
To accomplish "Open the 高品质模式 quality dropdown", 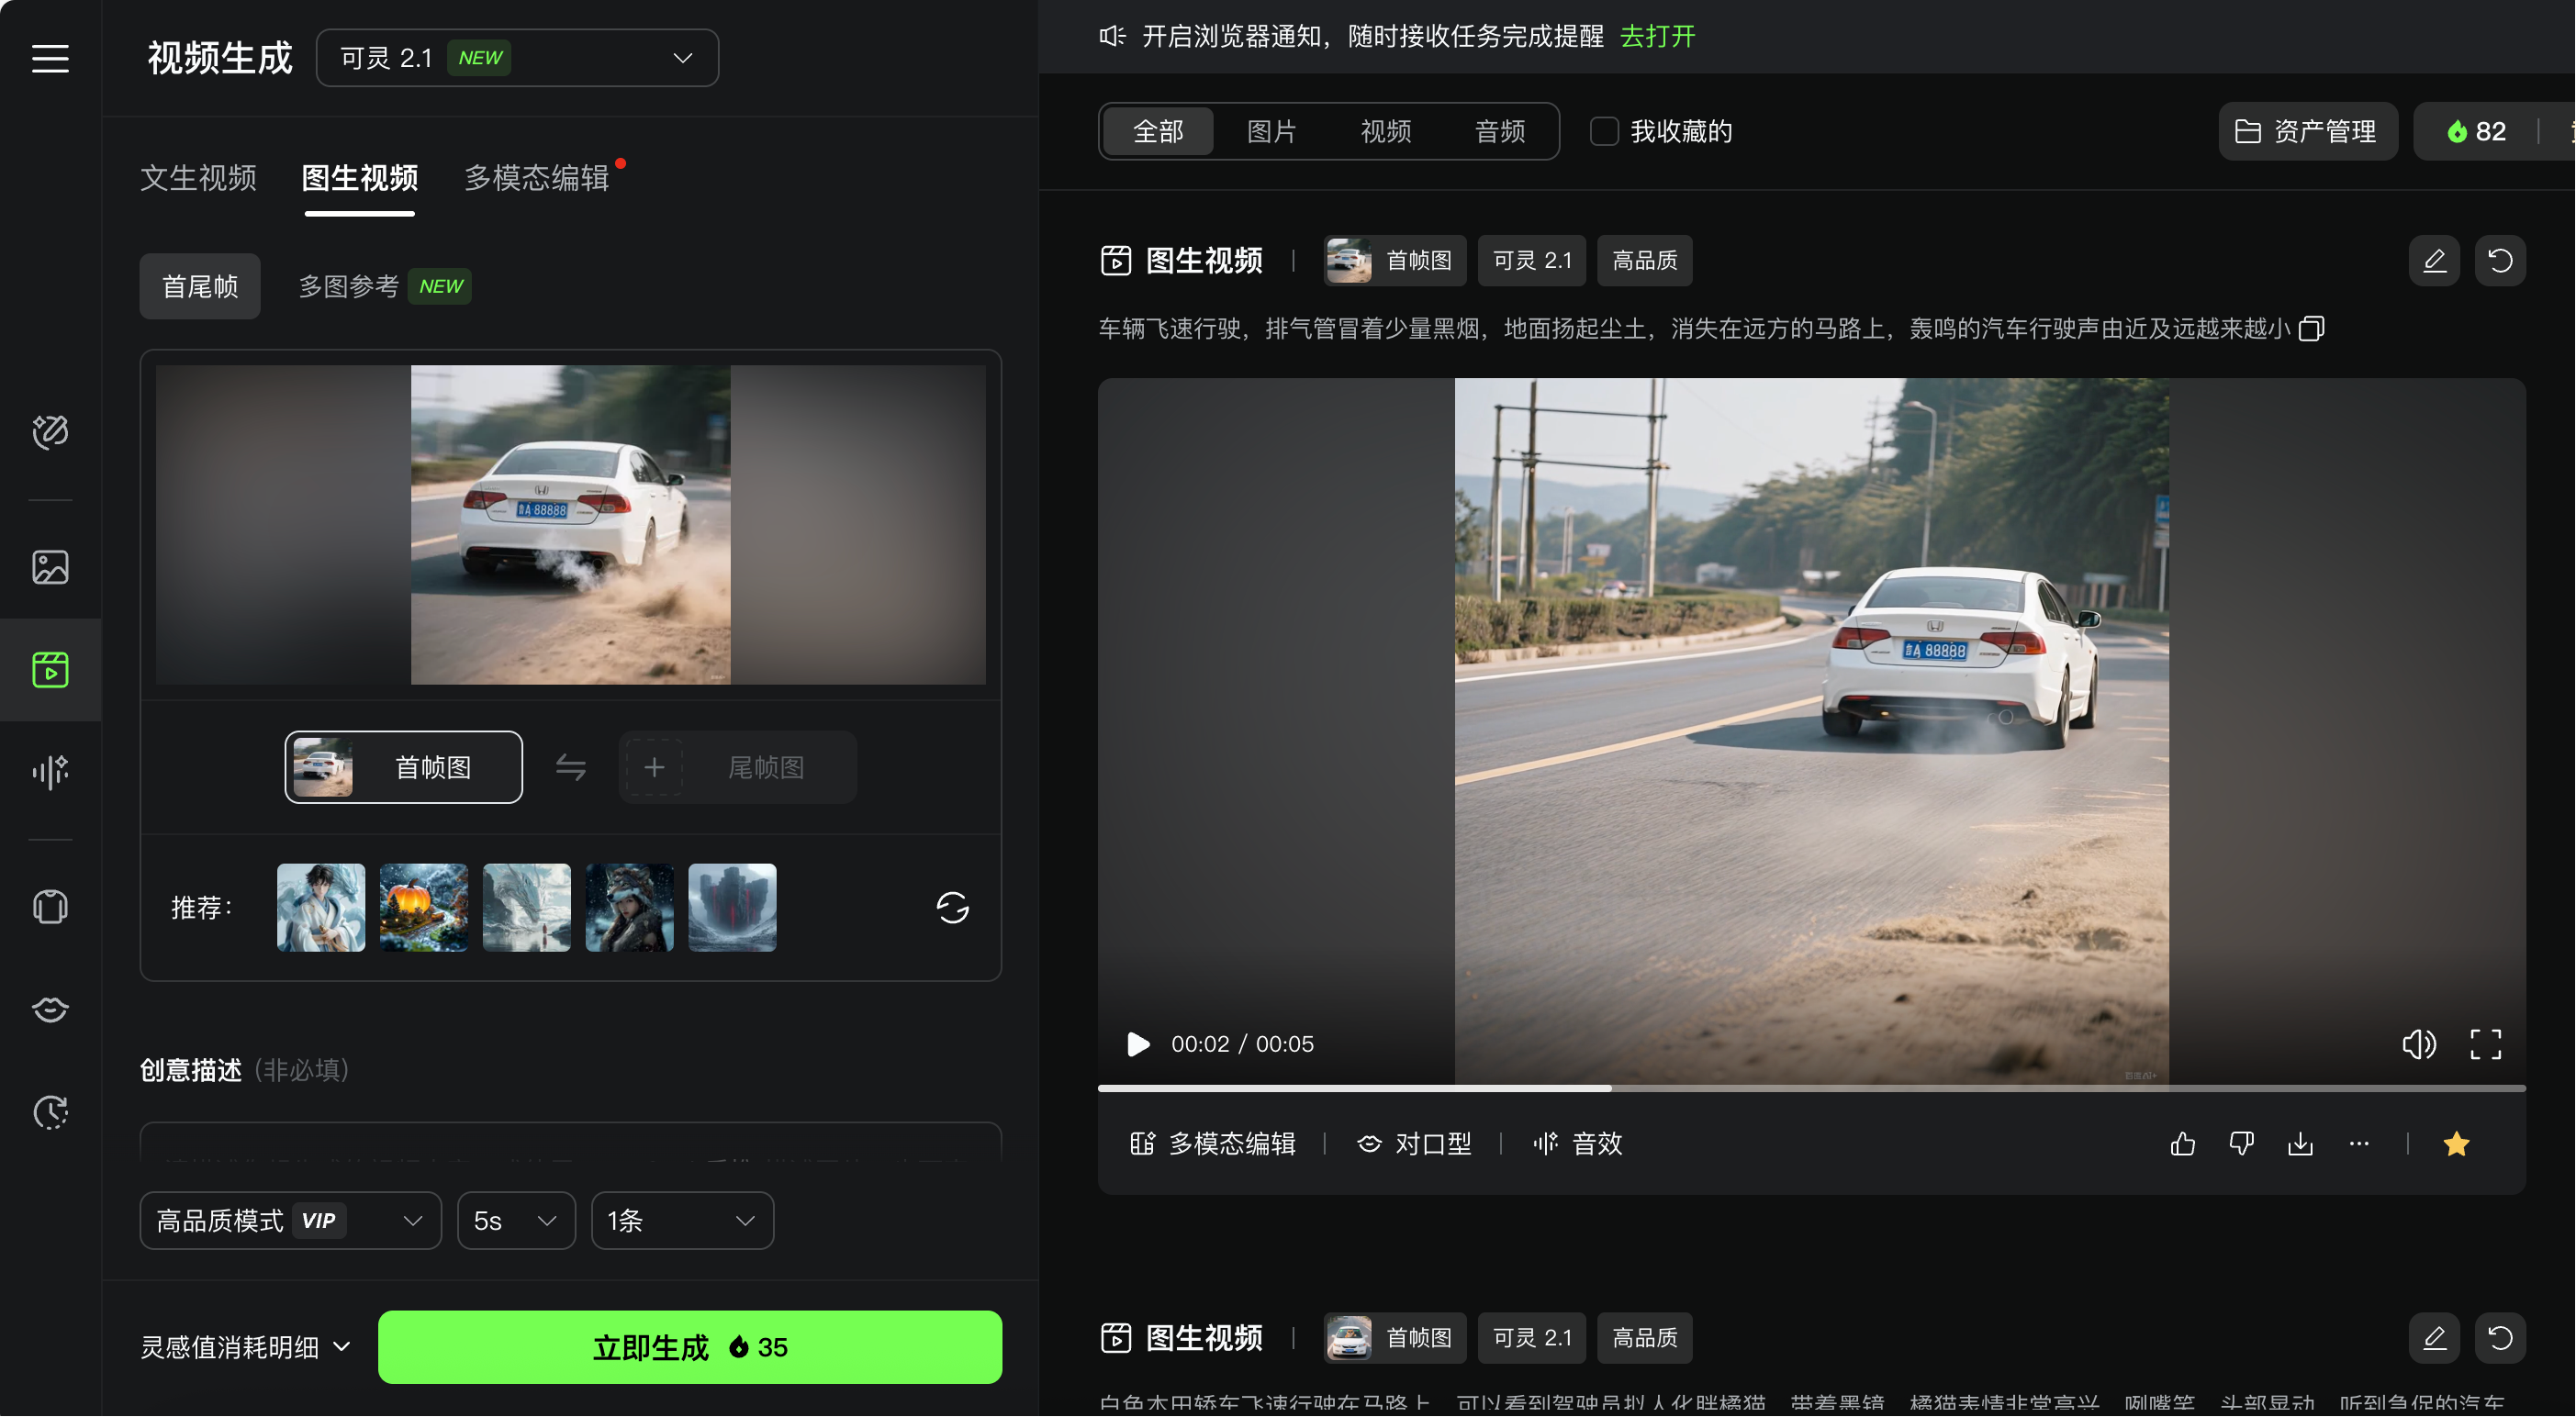I will (290, 1221).
